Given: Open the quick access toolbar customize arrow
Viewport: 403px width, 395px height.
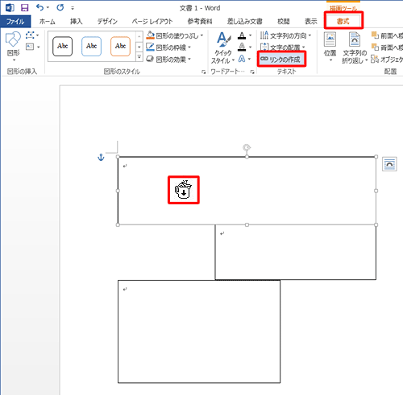Looking at the screenshot, I should (x=73, y=8).
